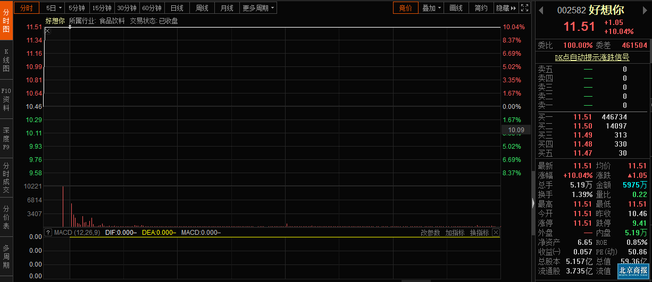Click the 画线 drawing tool button
The width and height of the screenshot is (652, 282).
coord(456,8)
